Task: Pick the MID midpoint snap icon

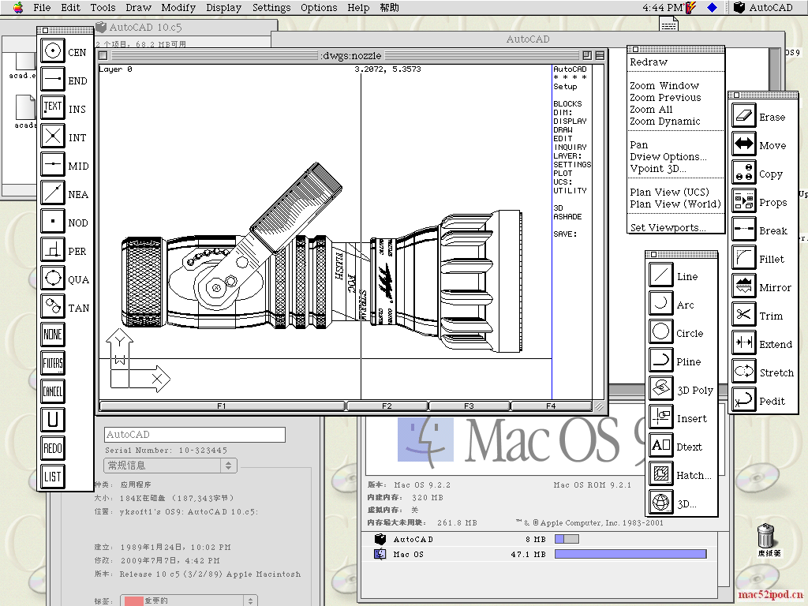Action: tap(53, 164)
